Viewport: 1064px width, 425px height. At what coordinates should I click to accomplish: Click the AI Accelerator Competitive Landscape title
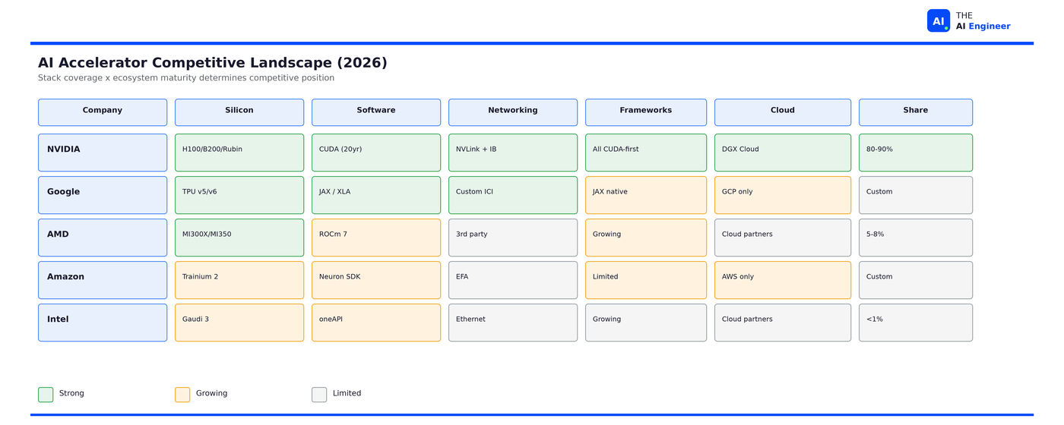tap(213, 63)
